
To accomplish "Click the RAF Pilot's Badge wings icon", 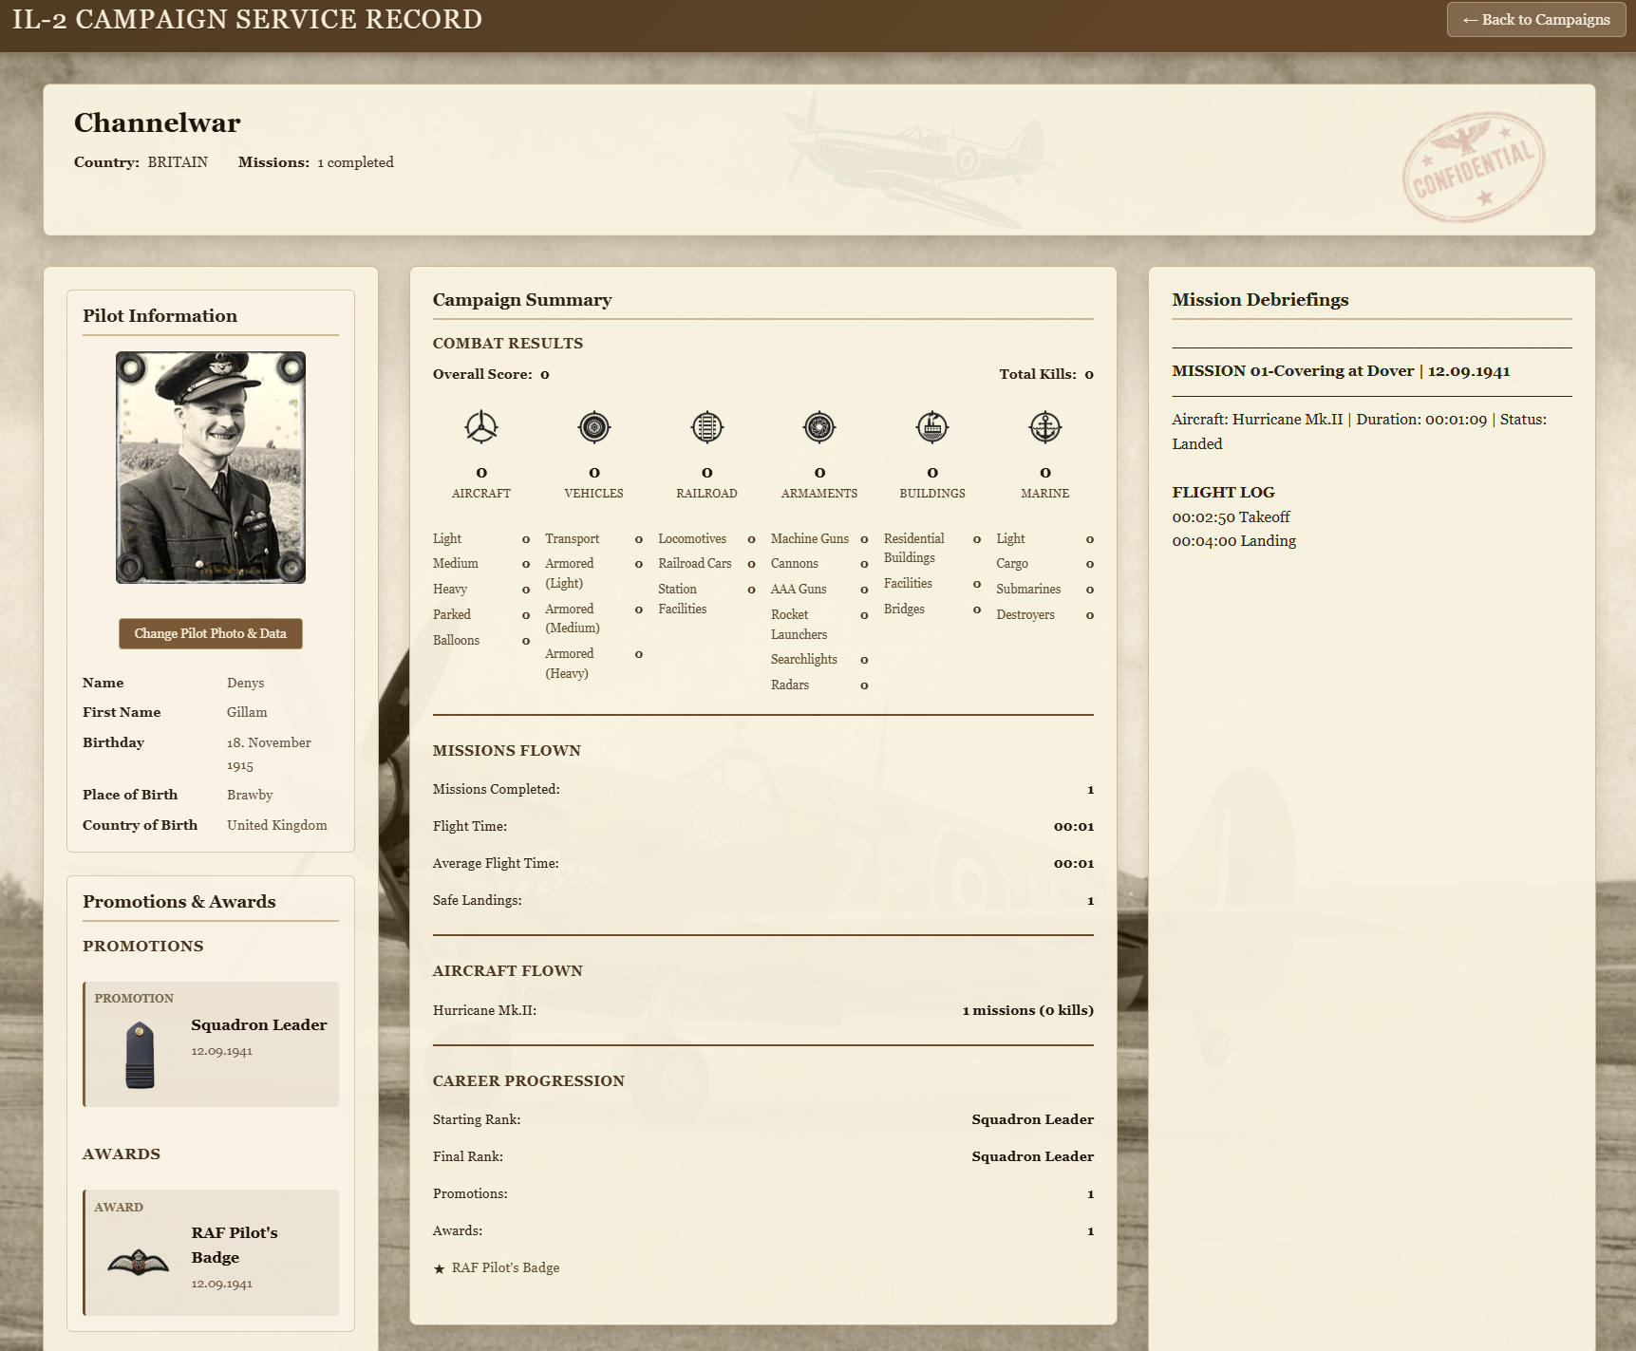I will [x=138, y=1262].
